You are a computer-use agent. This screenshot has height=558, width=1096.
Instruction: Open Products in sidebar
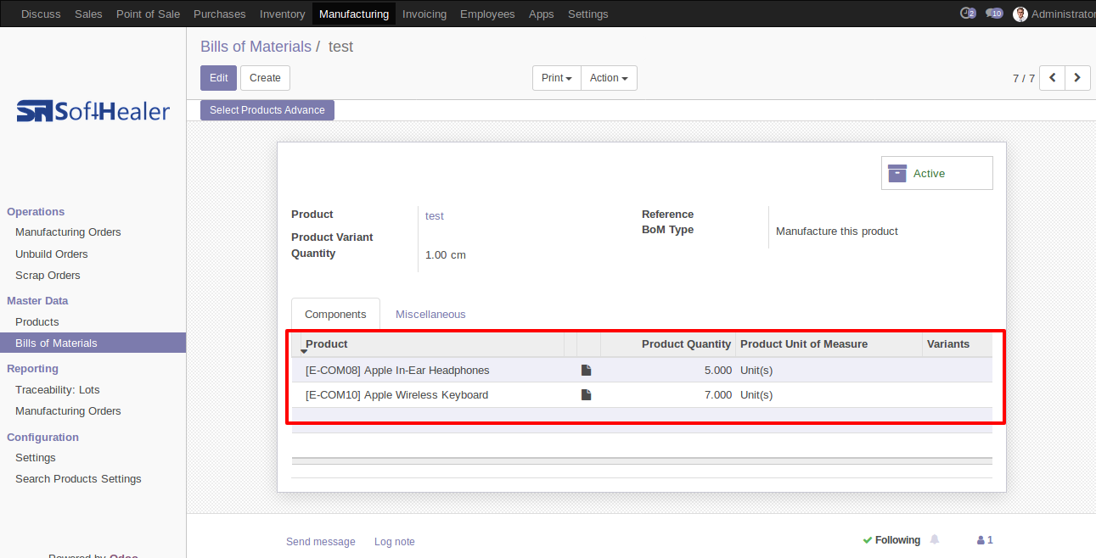[37, 321]
